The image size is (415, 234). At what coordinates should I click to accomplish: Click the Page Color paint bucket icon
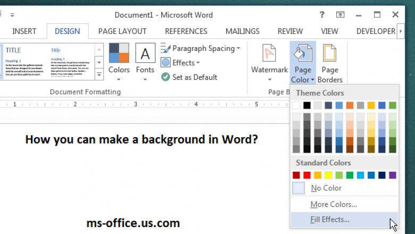click(303, 53)
